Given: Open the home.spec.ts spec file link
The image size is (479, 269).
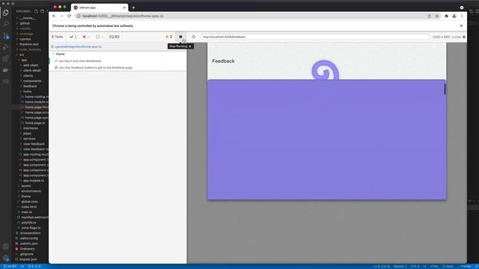Looking at the screenshot, I should (78, 46).
